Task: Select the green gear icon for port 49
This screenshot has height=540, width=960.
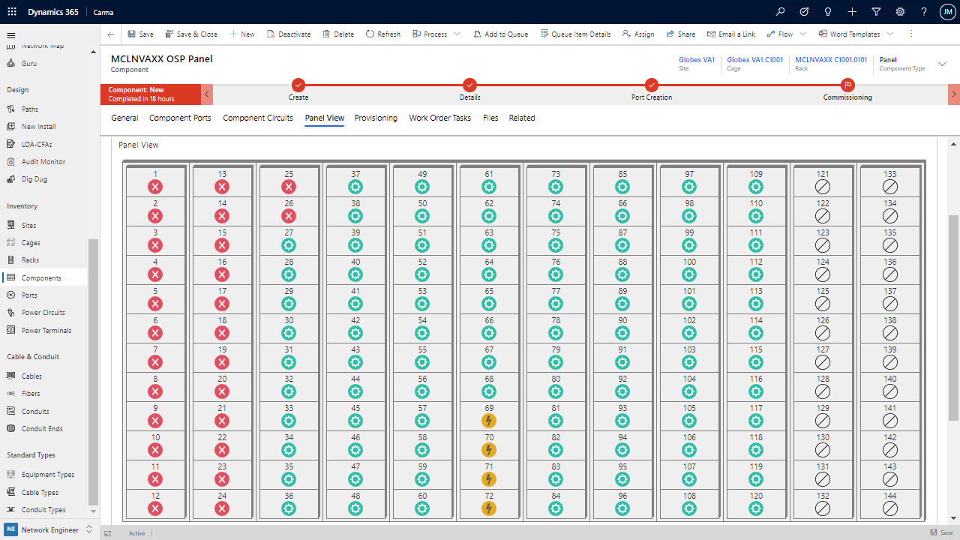Action: pyautogui.click(x=422, y=187)
